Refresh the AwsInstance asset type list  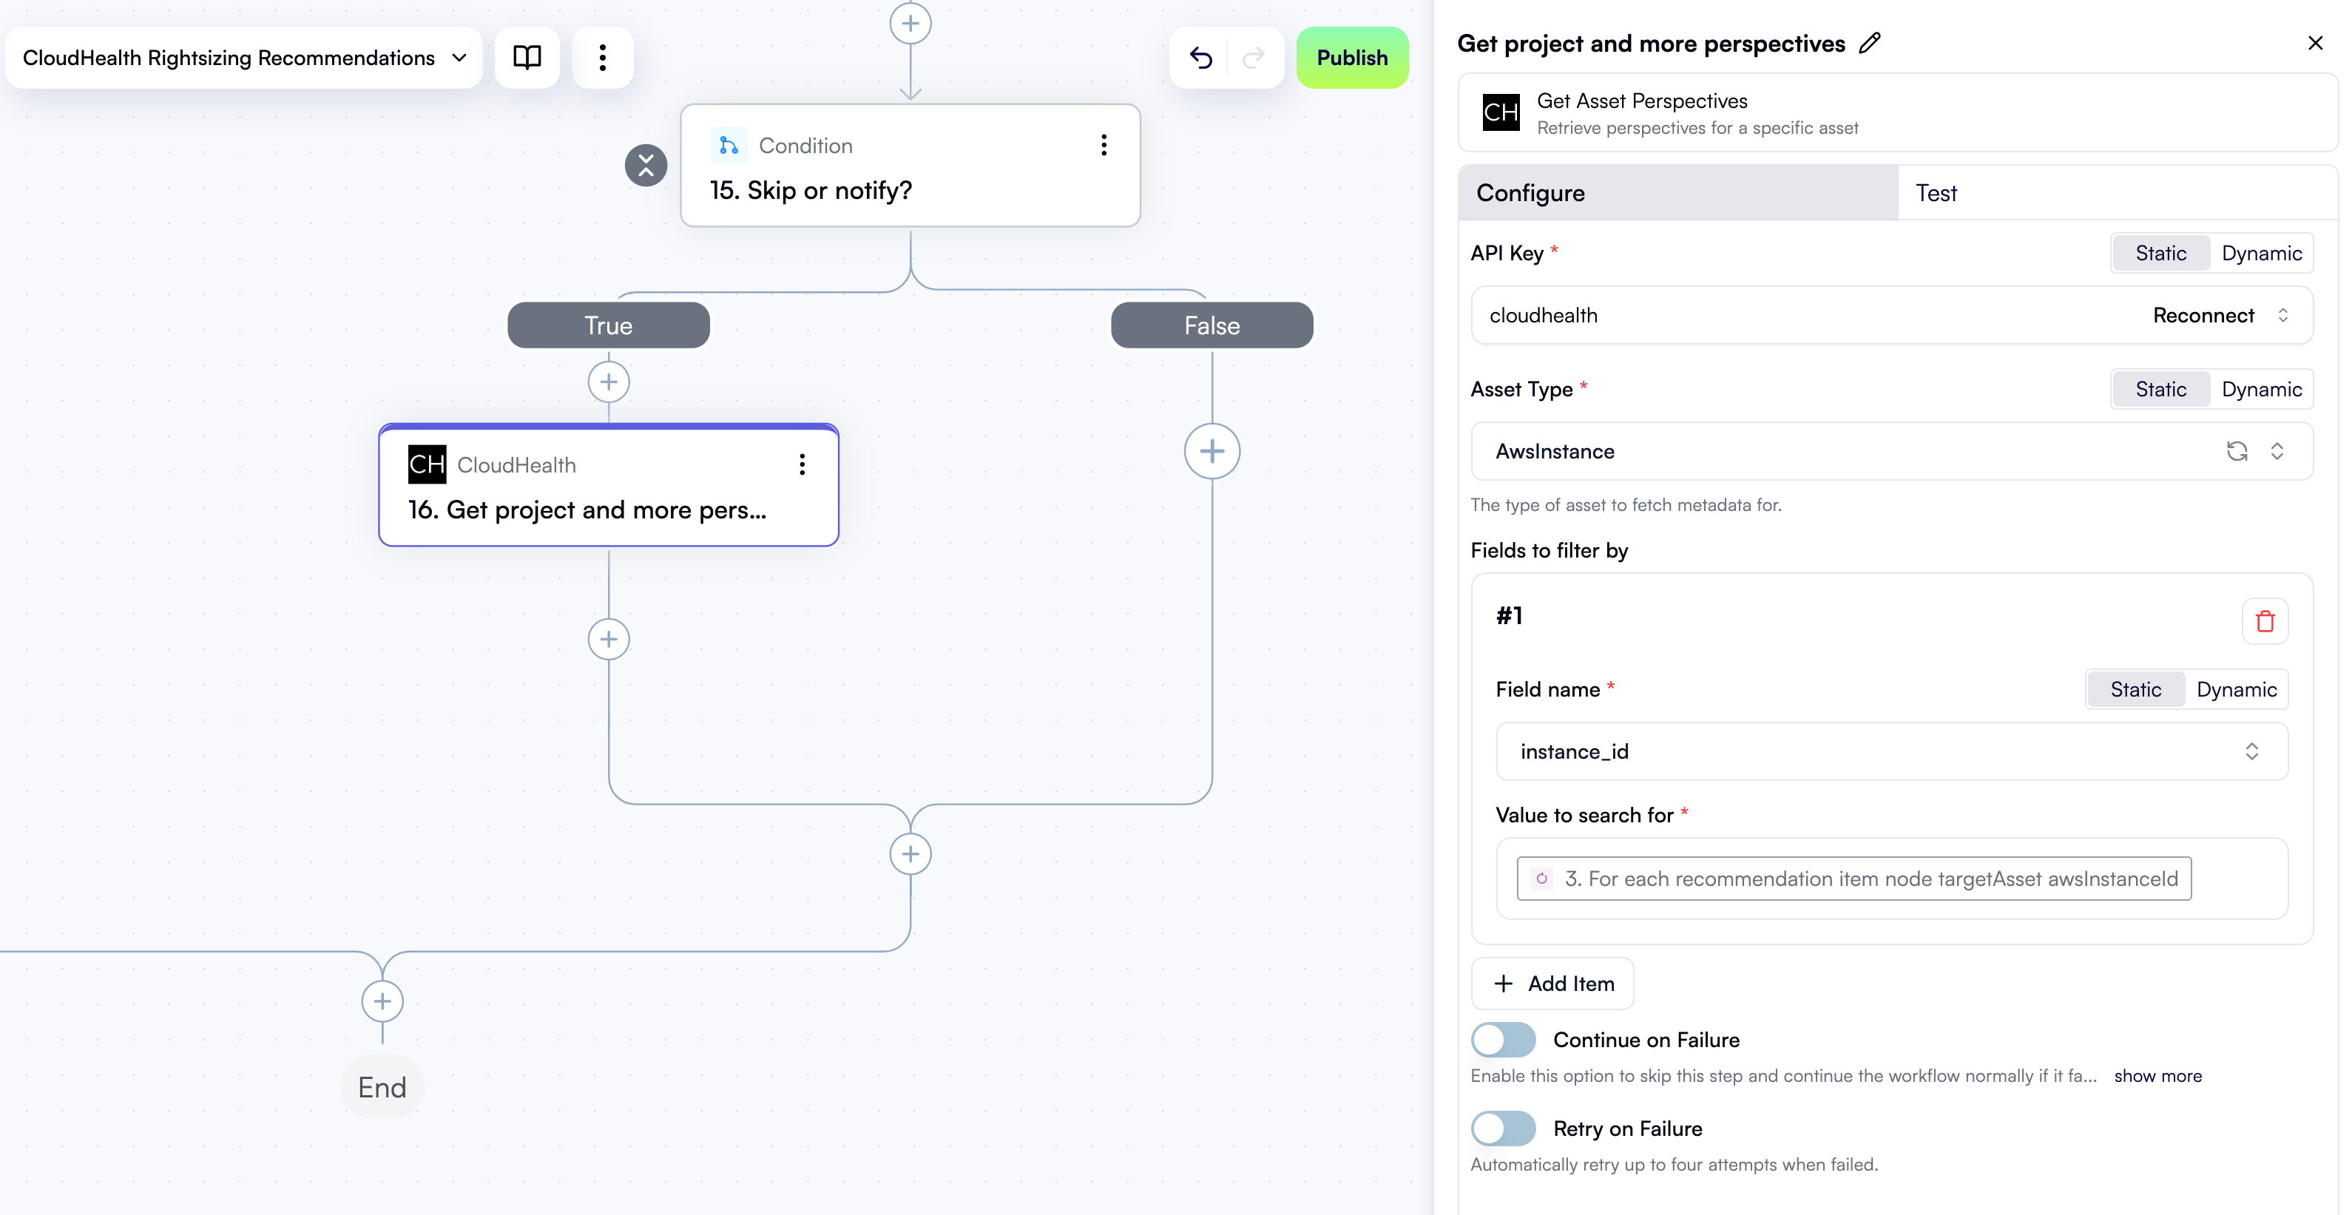click(x=2237, y=451)
